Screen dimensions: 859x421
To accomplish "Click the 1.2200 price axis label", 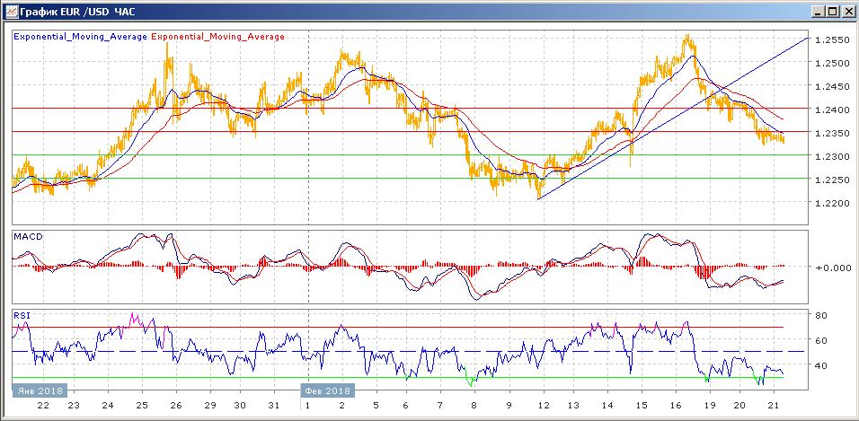I will [x=831, y=204].
